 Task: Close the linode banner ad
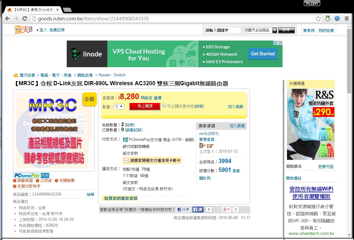coord(280,43)
